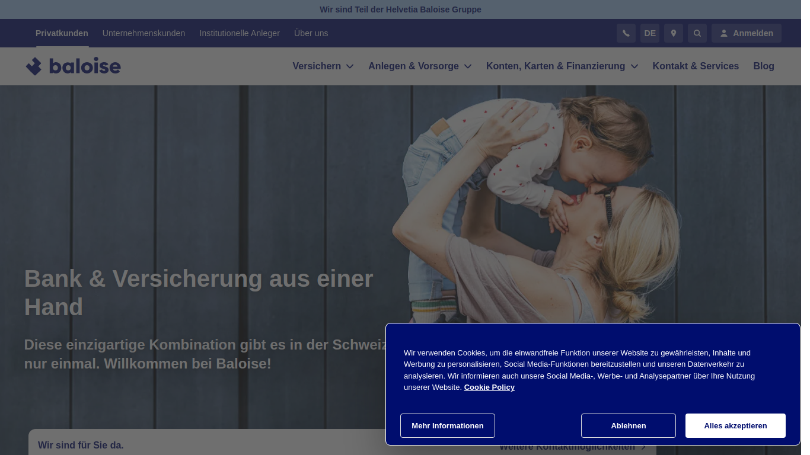Switch to Unternehmenskunden tab
Image resolution: width=810 pixels, height=455 pixels.
tap(143, 33)
